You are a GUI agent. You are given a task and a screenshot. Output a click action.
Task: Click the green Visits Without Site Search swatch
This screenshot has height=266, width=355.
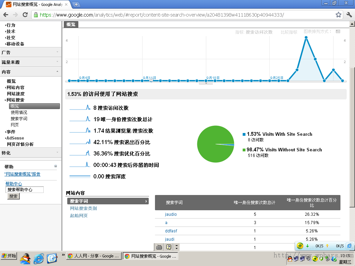244,150
